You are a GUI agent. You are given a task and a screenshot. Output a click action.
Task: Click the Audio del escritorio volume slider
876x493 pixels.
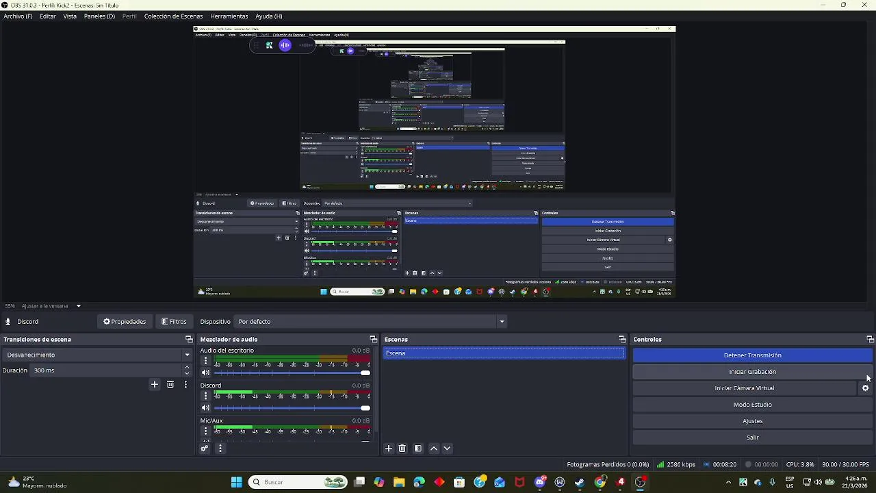click(x=292, y=372)
